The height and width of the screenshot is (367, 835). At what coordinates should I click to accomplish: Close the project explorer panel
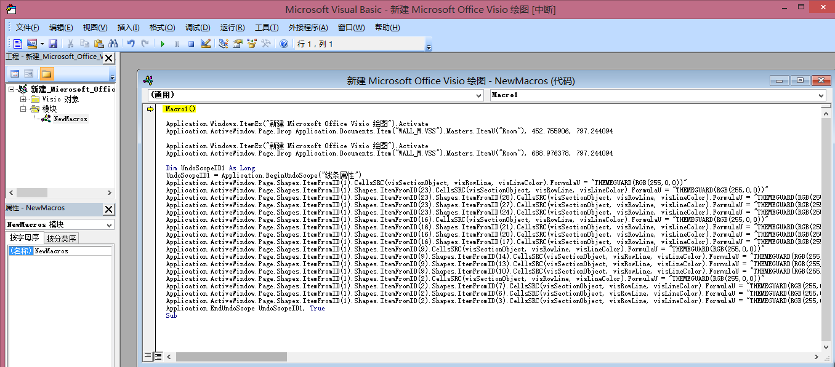point(108,58)
